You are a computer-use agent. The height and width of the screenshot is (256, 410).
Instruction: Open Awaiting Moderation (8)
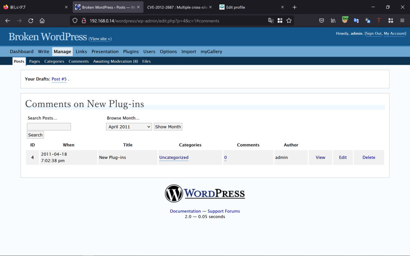pos(115,61)
